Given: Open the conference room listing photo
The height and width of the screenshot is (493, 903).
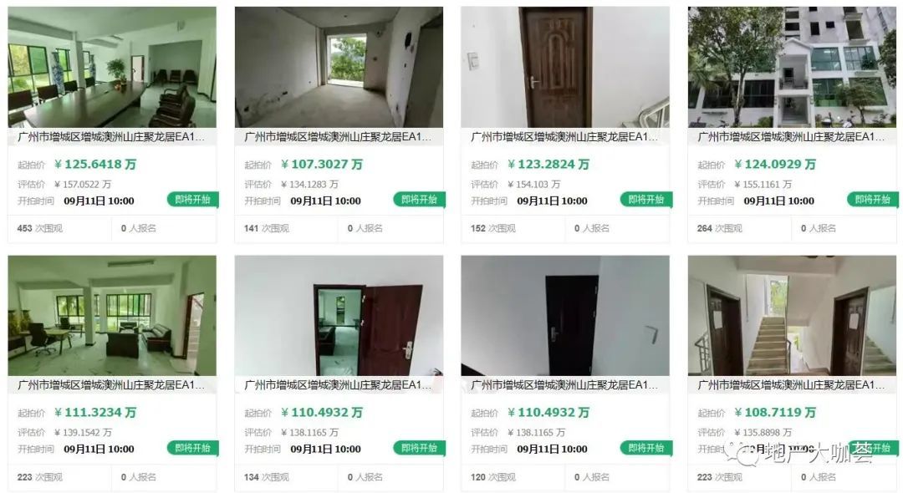Looking at the screenshot, I should click(112, 67).
